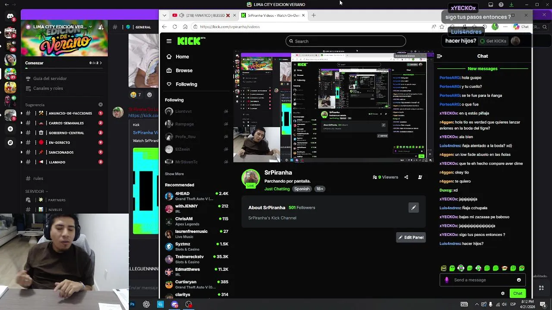Type in the Send a message field

pos(482,280)
